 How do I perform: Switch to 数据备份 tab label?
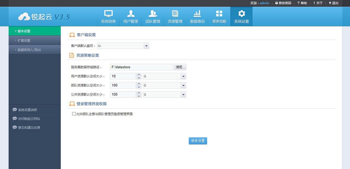click(x=197, y=22)
